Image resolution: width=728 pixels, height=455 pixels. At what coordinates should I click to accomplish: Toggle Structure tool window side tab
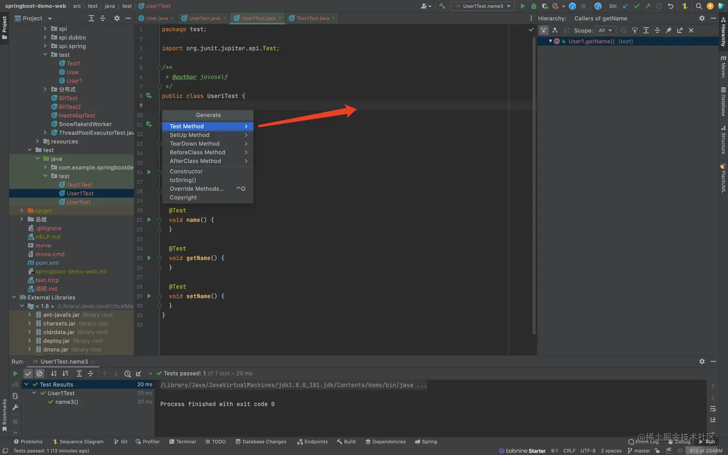723,140
